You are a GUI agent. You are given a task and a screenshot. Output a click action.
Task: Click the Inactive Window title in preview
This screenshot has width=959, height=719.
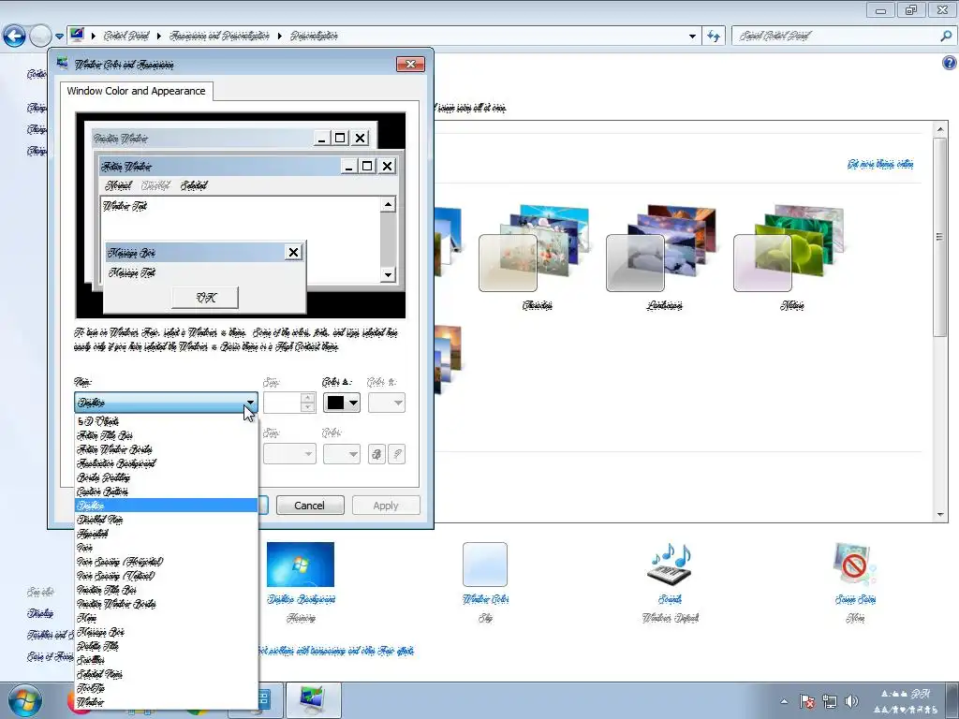pyautogui.click(x=121, y=139)
